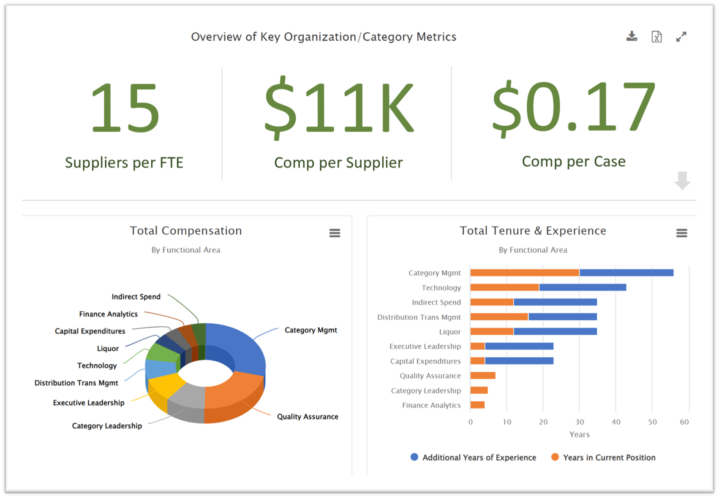Click the blue Capital Expenditures bar segment
Image resolution: width=719 pixels, height=498 pixels.
pos(519,361)
